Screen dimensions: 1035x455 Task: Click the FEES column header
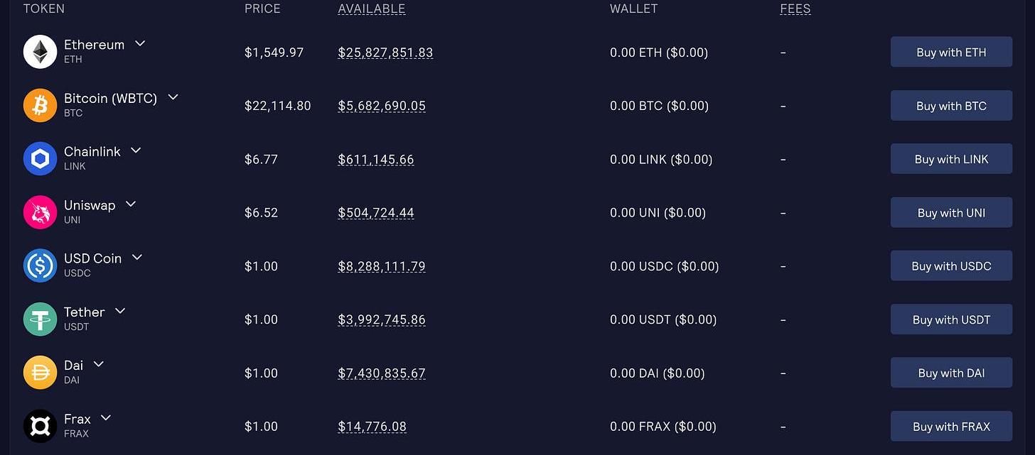click(x=795, y=9)
